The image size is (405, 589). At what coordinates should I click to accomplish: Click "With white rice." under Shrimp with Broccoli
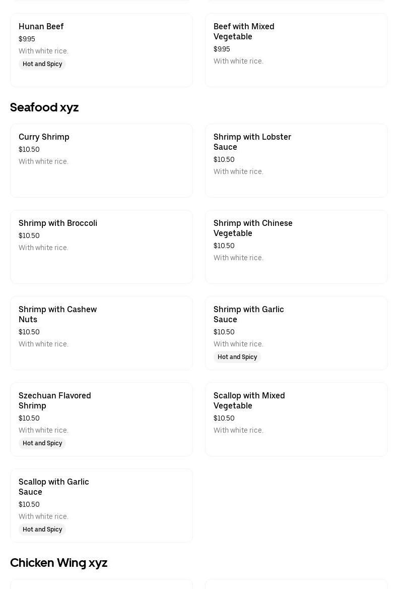click(43, 248)
